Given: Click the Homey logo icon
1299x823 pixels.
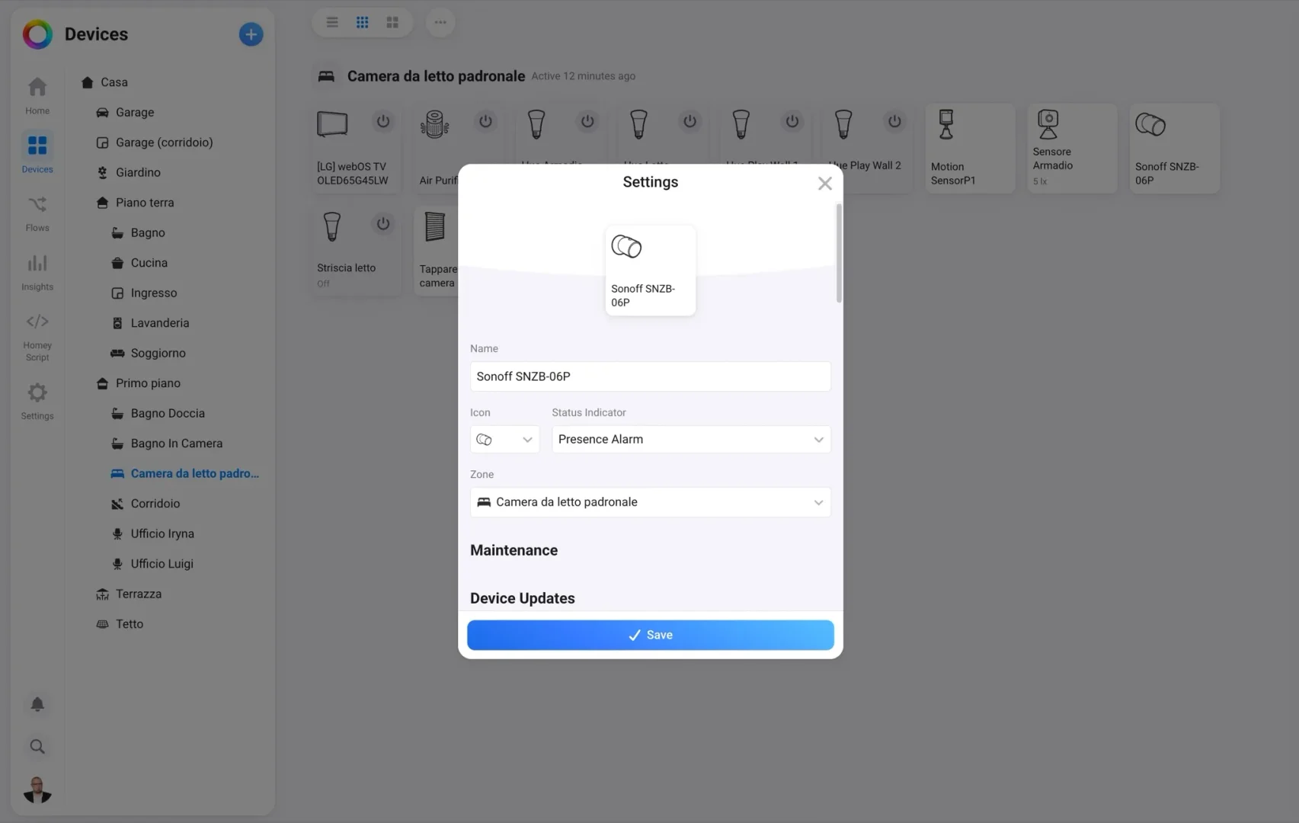Looking at the screenshot, I should (x=37, y=34).
